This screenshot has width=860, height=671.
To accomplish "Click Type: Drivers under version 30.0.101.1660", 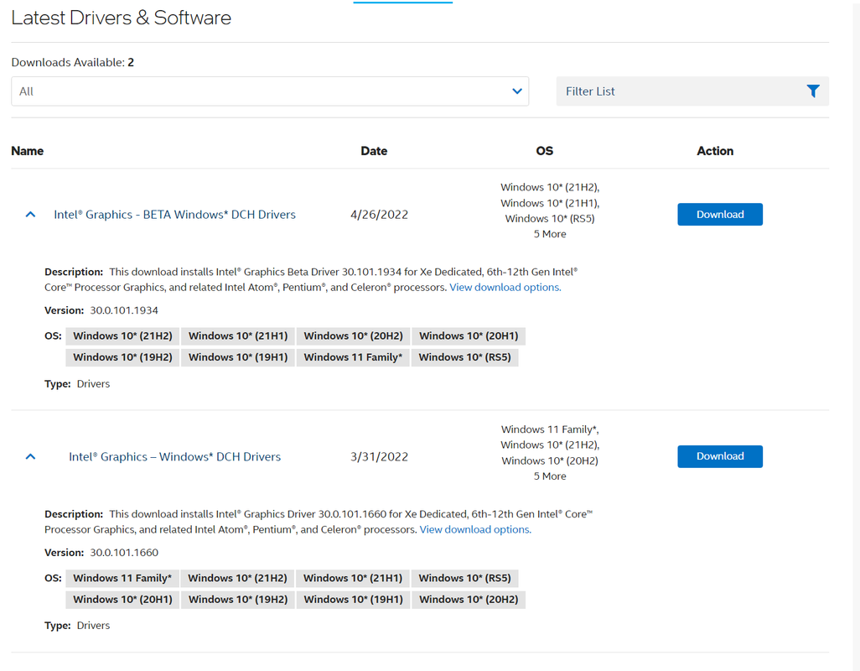I will [x=77, y=626].
